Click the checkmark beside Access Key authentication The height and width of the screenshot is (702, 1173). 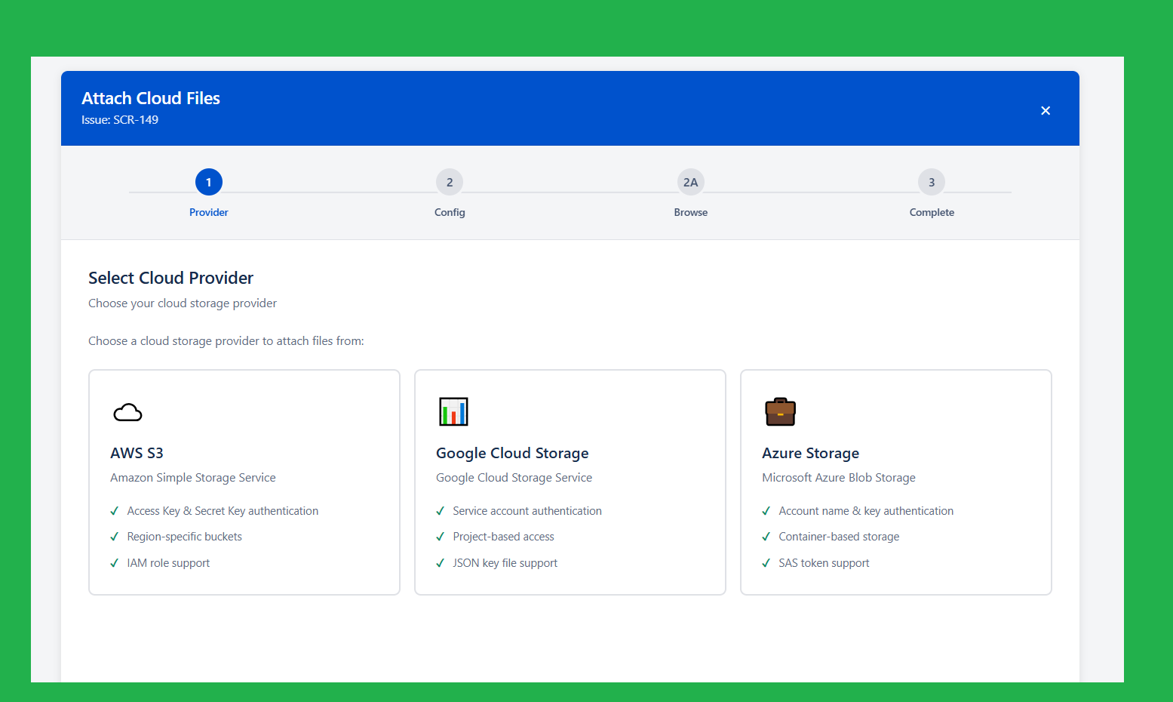point(115,511)
